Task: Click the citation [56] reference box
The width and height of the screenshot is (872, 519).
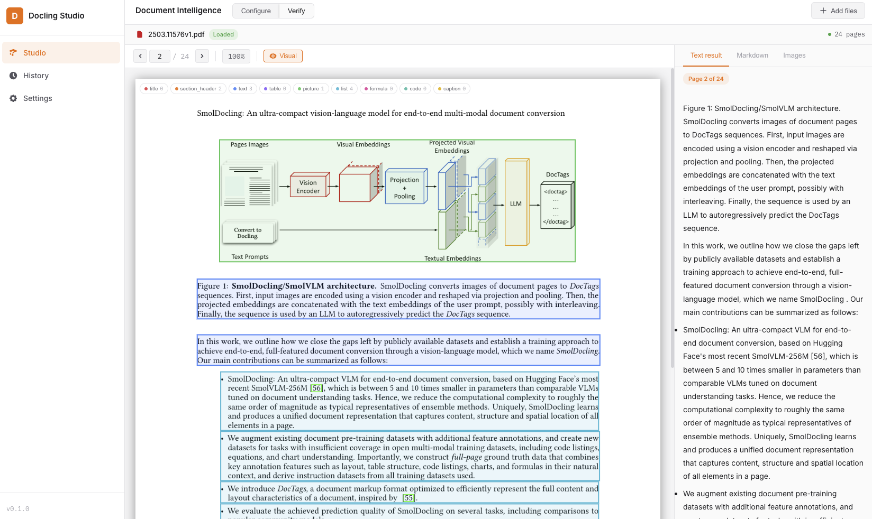Action: pos(316,388)
